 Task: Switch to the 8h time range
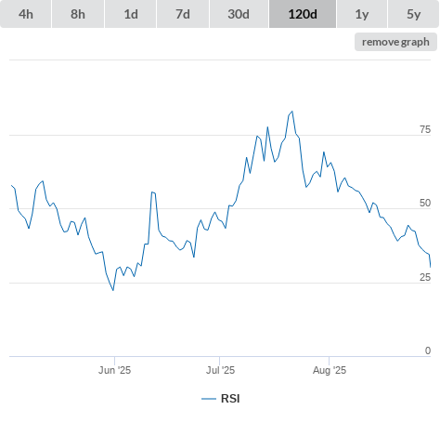click(x=78, y=14)
